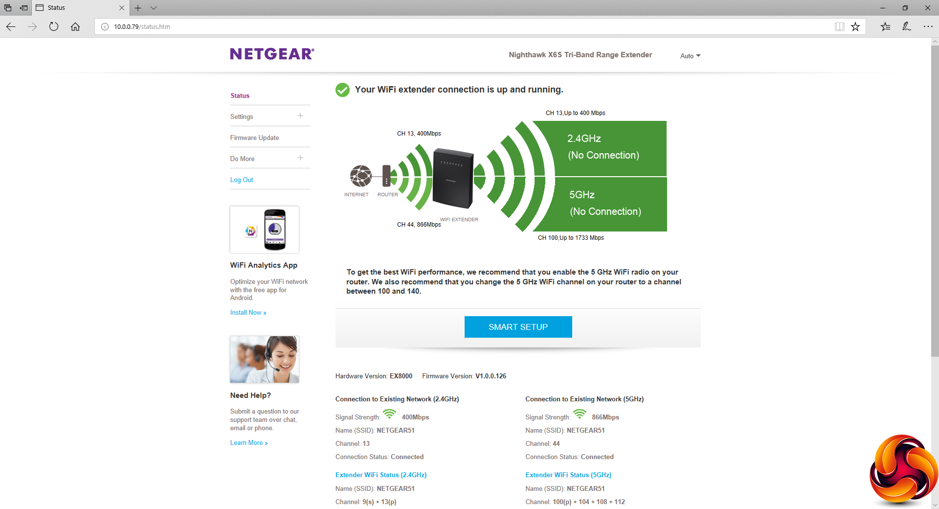
Task: Click the page vertical scrollbar
Action: click(x=935, y=196)
